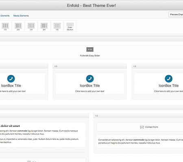Select the Fullwidth Easy Slider play icon
Screen dimensions: 183x162
point(90,50)
